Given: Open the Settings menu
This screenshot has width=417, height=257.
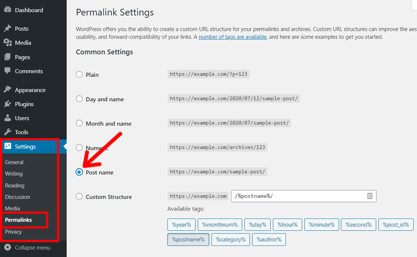Looking at the screenshot, I should point(25,146).
